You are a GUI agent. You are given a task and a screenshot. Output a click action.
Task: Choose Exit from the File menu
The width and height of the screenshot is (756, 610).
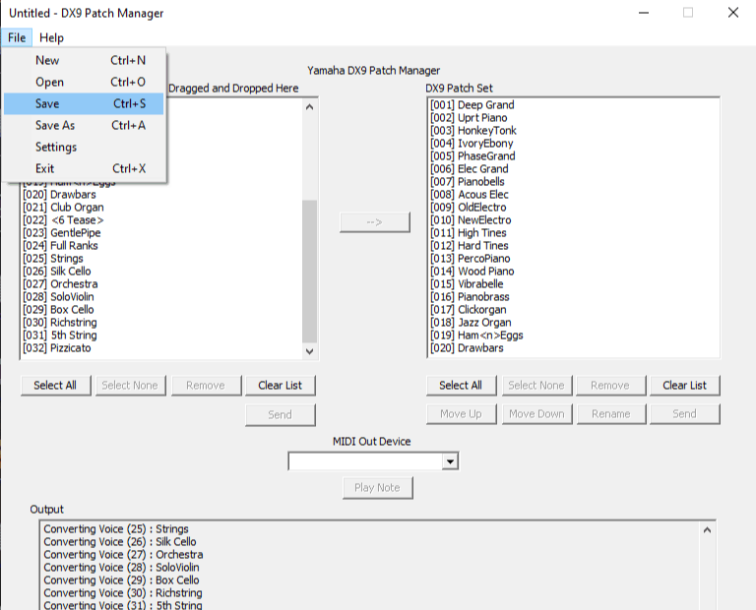click(x=45, y=168)
